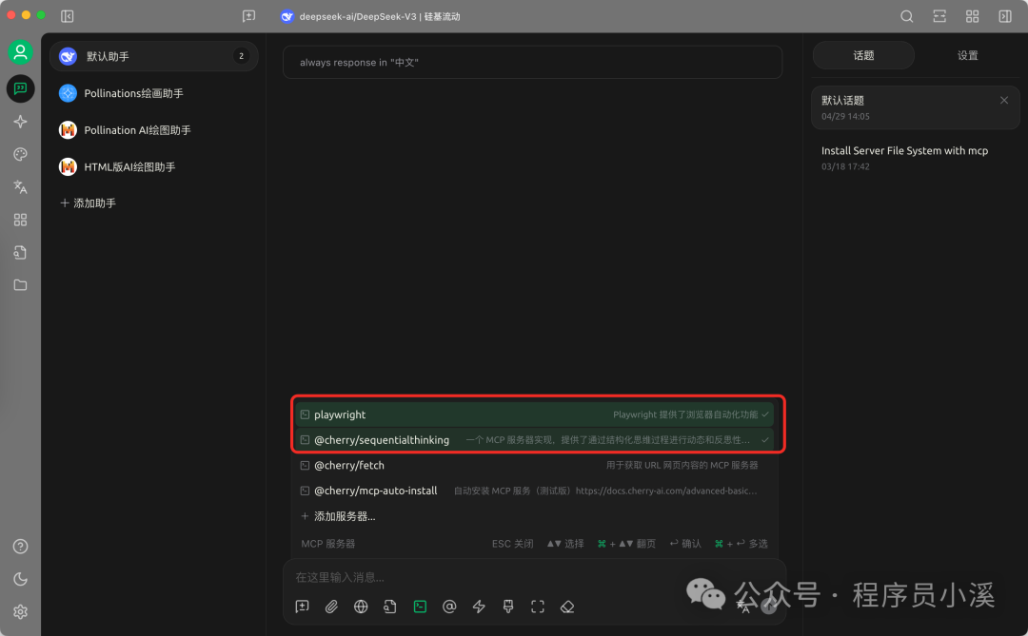Open settings gear in left sidebar
Screen dimensions: 1028x636
(x=20, y=612)
